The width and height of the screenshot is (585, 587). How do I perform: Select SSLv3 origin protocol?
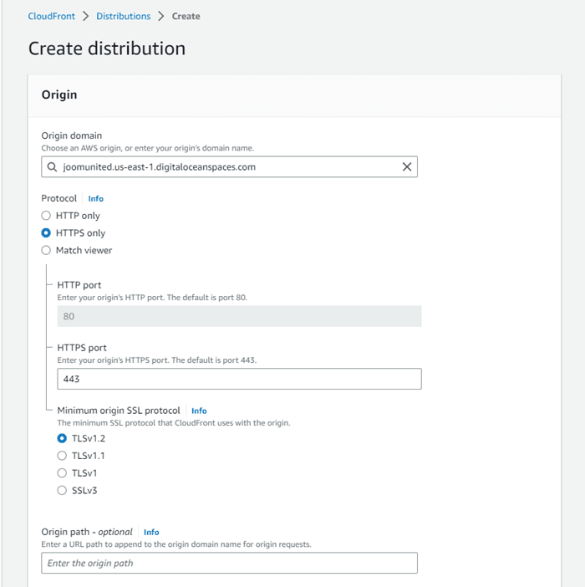click(x=62, y=491)
